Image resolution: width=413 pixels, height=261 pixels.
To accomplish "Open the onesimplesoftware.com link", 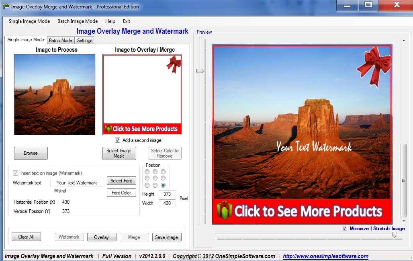I will (x=325, y=256).
